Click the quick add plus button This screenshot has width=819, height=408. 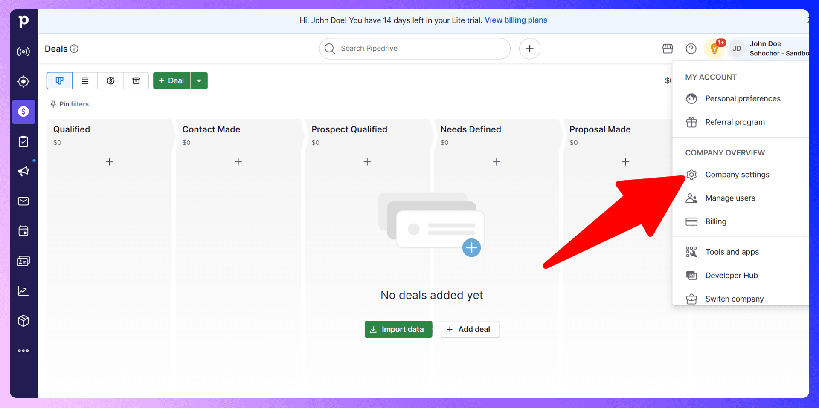530,49
